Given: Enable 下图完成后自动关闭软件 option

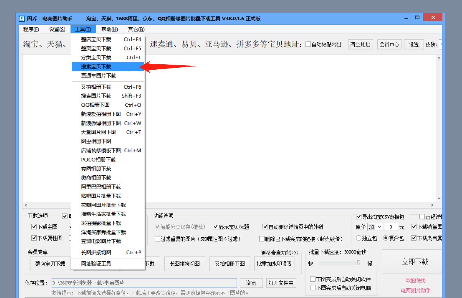Looking at the screenshot, I should [312, 279].
